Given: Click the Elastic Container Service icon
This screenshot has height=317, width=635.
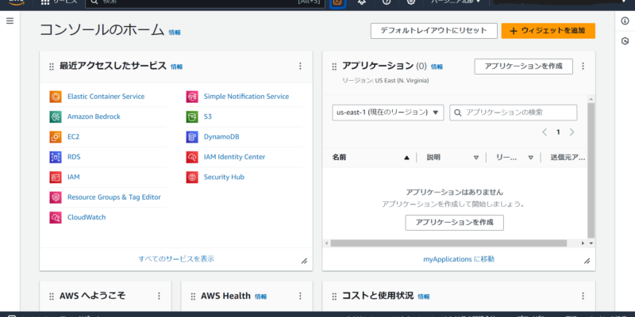Looking at the screenshot, I should 56,97.
